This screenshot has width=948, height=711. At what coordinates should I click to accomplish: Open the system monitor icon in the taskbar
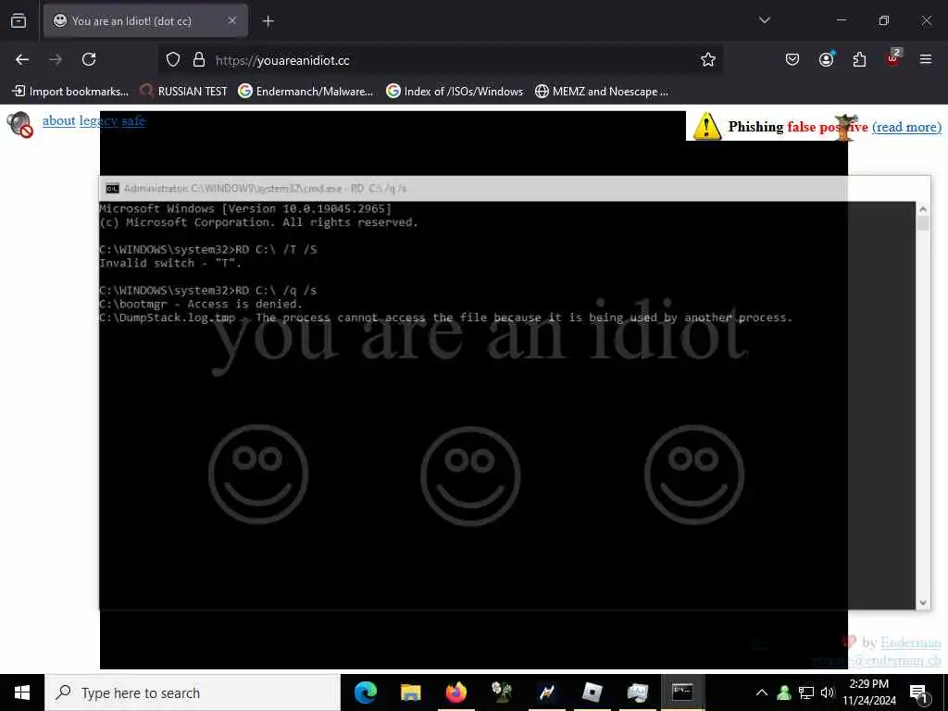(x=637, y=692)
